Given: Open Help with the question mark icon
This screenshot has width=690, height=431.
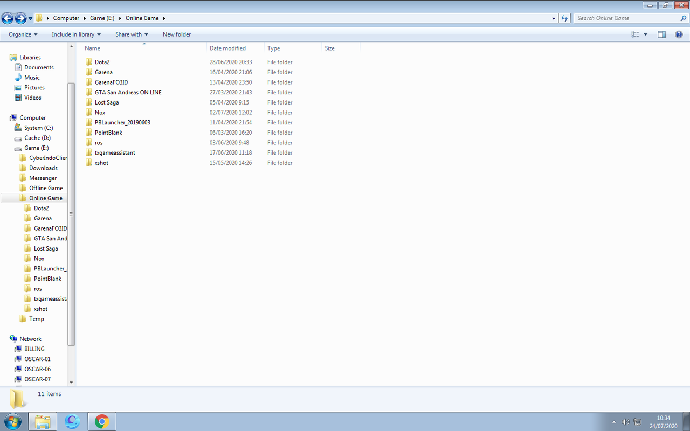Looking at the screenshot, I should [x=679, y=34].
